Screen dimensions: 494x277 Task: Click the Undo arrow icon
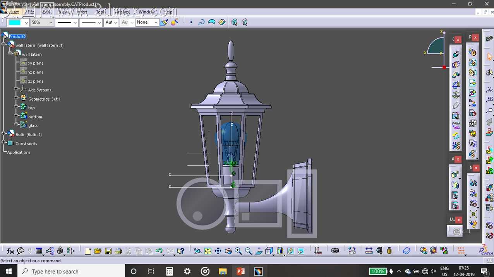pos(159,251)
